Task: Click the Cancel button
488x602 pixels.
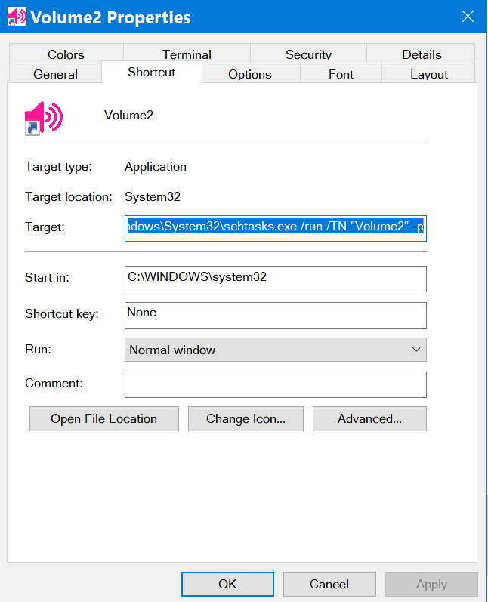Action: point(329,584)
